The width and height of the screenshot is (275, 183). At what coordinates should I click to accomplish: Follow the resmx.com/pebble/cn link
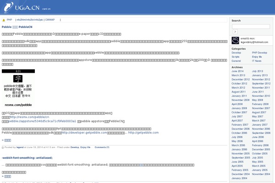(x=29, y=117)
